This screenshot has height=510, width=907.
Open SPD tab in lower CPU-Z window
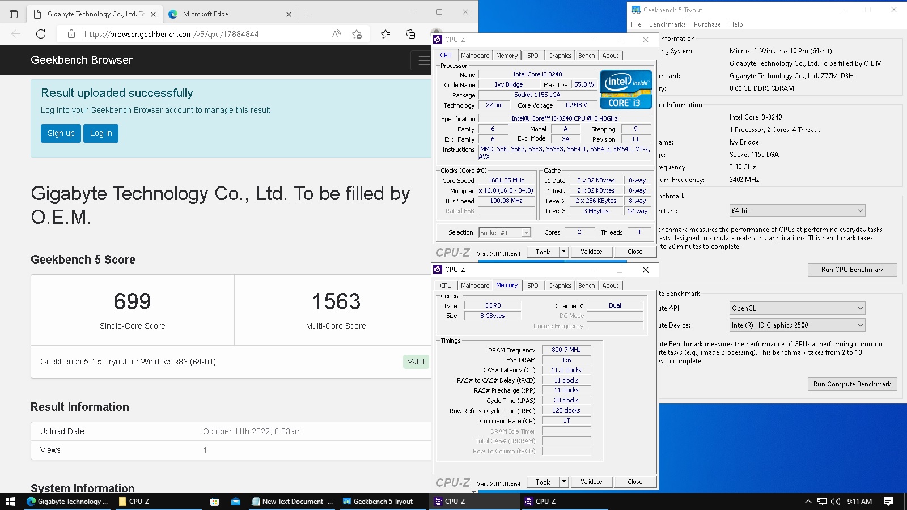533,286
